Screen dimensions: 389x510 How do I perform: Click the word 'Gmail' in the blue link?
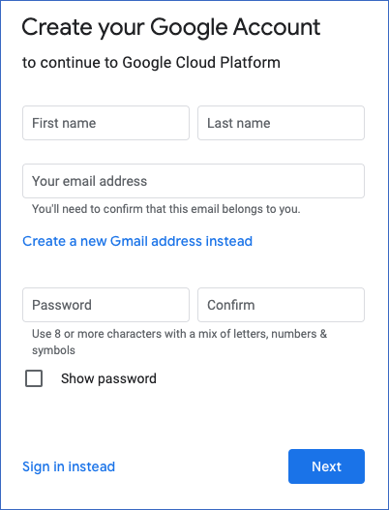pyautogui.click(x=129, y=241)
